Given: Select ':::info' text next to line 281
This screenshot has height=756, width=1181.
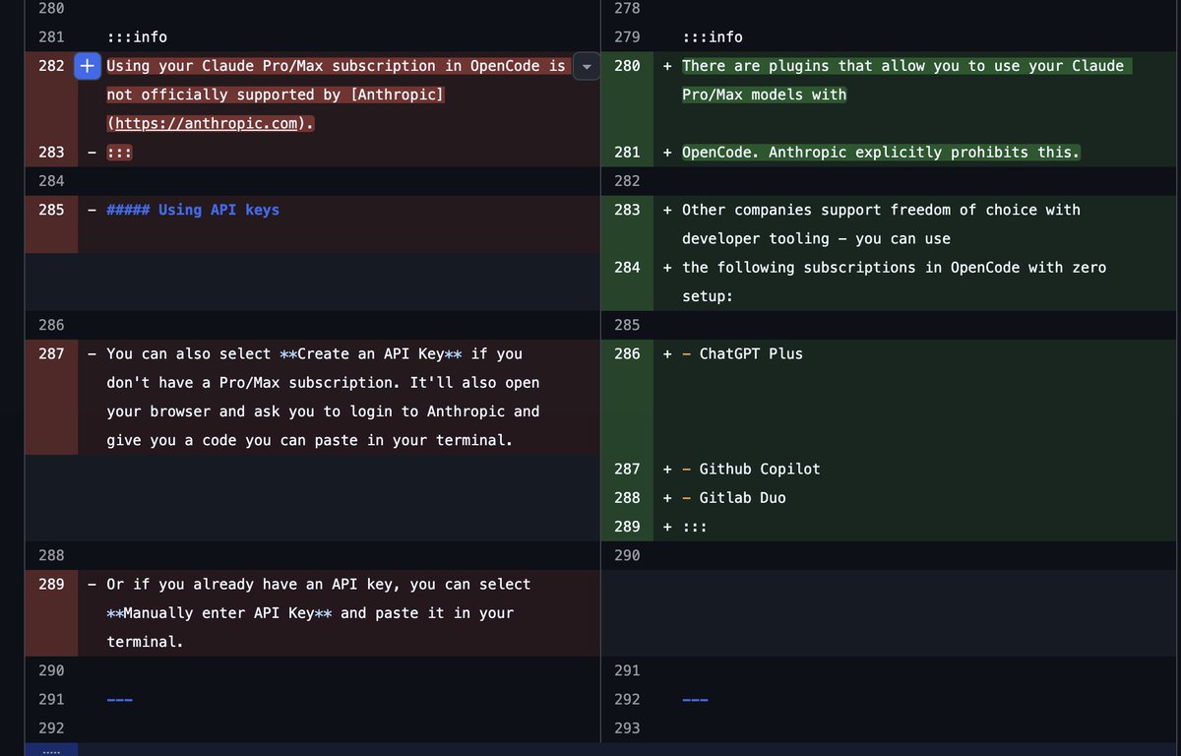Looking at the screenshot, I should 137,37.
